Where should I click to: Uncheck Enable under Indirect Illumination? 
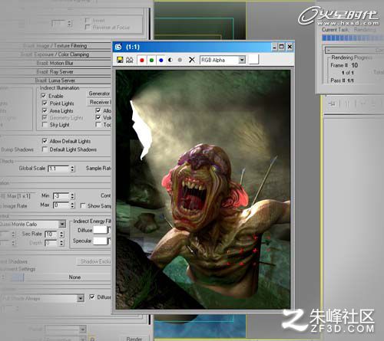[44, 96]
